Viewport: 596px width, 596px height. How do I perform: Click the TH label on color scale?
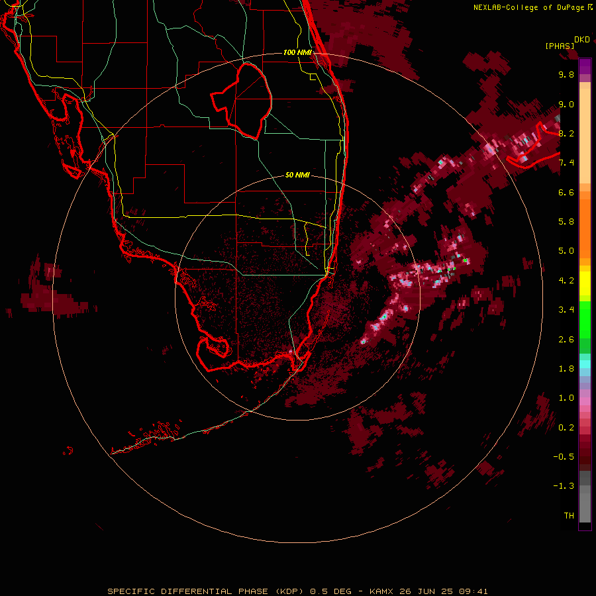[569, 516]
